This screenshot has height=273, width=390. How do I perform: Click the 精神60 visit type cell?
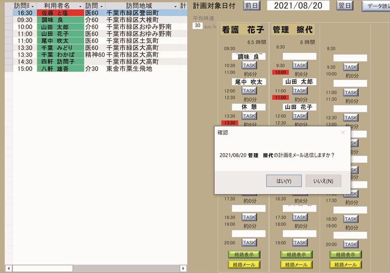(95, 55)
